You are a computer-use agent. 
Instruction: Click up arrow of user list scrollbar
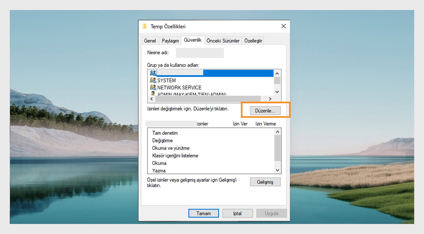tap(277, 74)
